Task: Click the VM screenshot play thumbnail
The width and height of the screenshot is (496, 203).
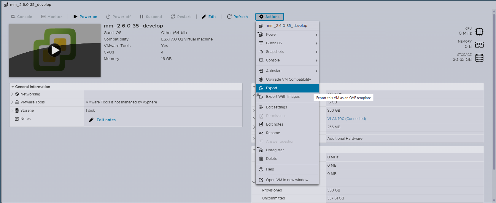Action: [55, 51]
